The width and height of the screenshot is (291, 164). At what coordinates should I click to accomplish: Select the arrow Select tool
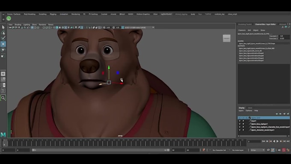[x=3, y=27]
